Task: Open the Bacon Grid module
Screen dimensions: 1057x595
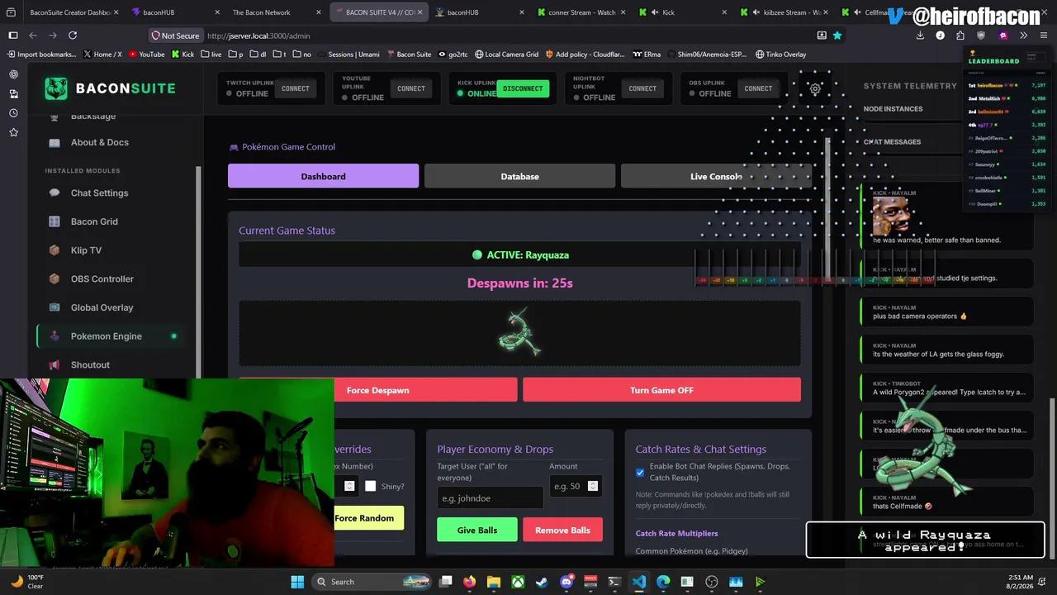Action: [111, 221]
